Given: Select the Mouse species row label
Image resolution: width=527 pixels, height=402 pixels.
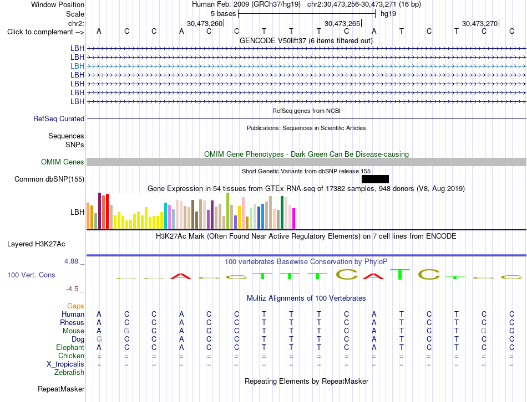Looking at the screenshot, I should click(74, 331).
